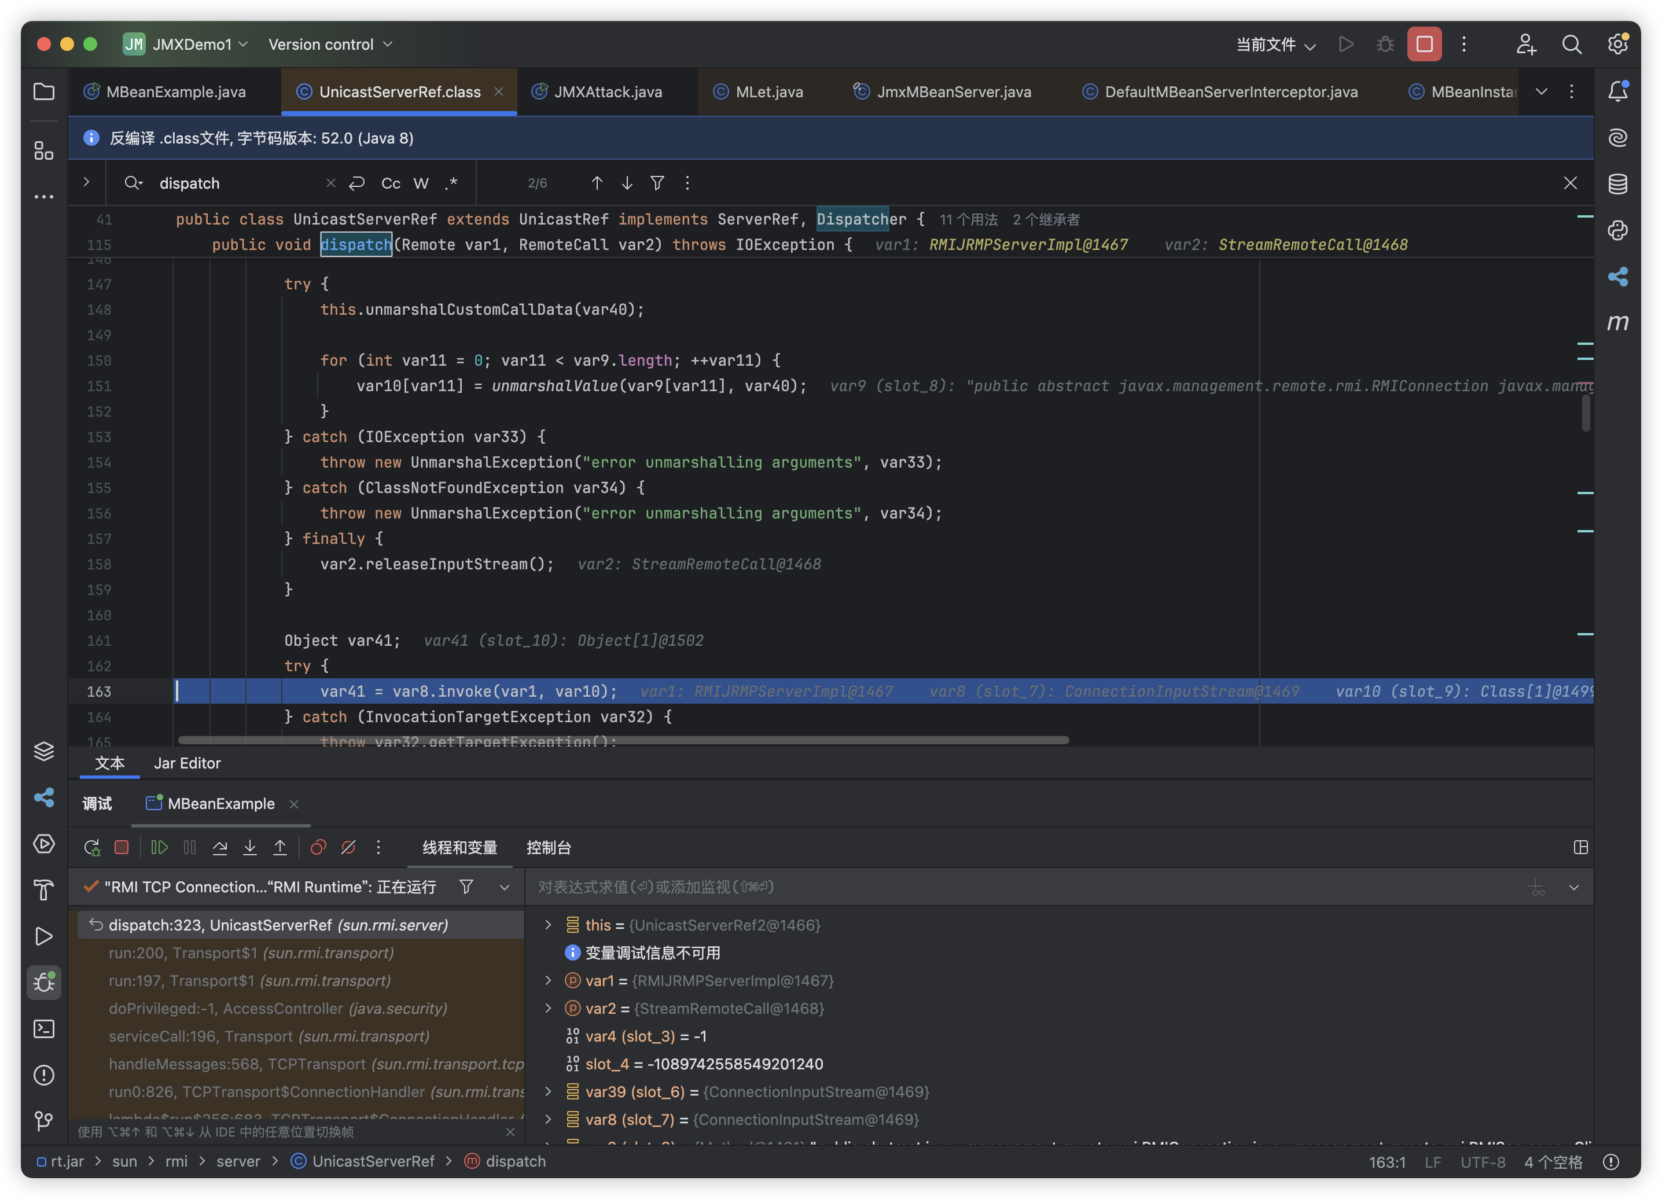Show hidden editor tabs chevron

pyautogui.click(x=1542, y=91)
